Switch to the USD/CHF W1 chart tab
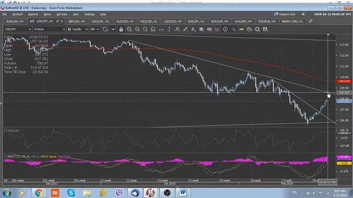This screenshot has width=353, height=198. pyautogui.click(x=100, y=21)
